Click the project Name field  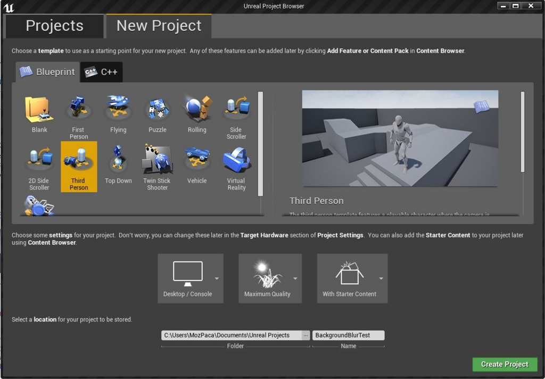(x=348, y=335)
